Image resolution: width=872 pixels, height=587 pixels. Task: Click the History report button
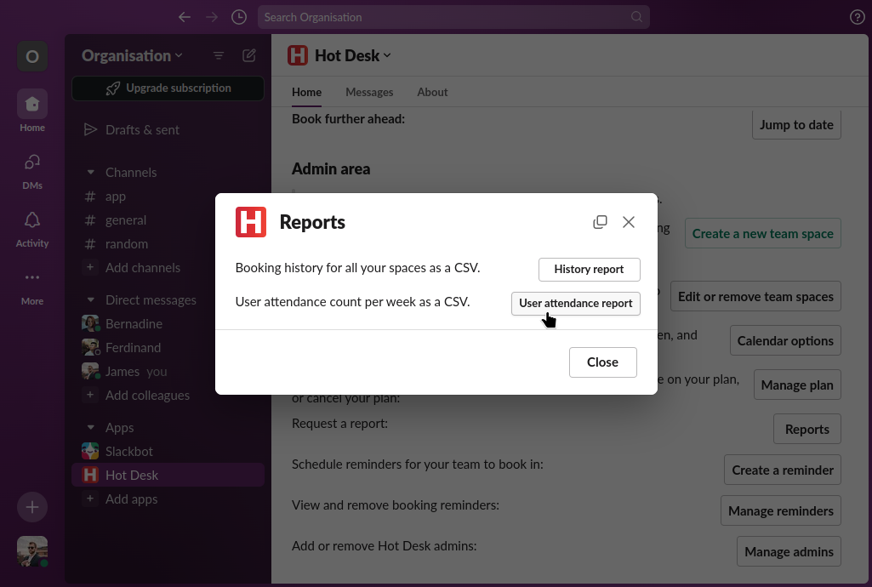click(x=589, y=270)
